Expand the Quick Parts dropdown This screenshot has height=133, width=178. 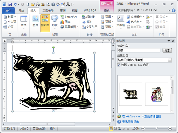pos(144,17)
